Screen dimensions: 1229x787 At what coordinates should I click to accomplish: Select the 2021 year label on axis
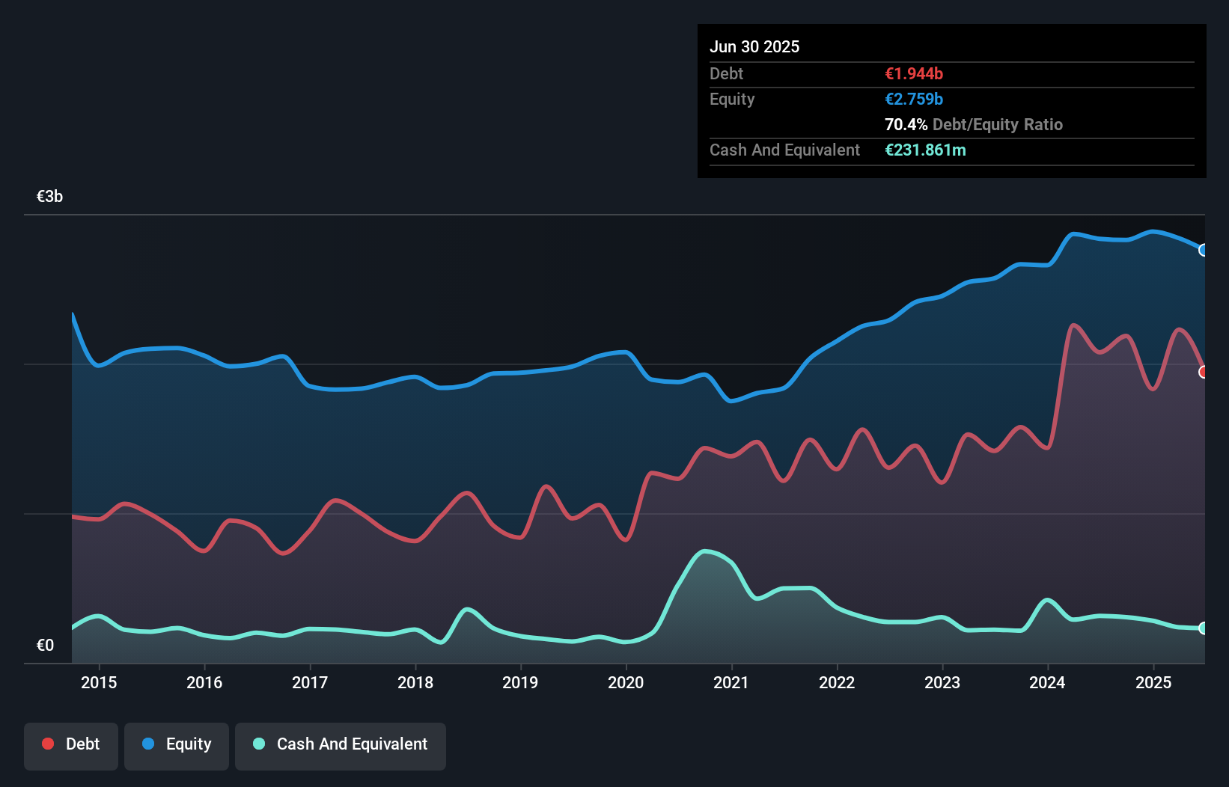(x=733, y=682)
